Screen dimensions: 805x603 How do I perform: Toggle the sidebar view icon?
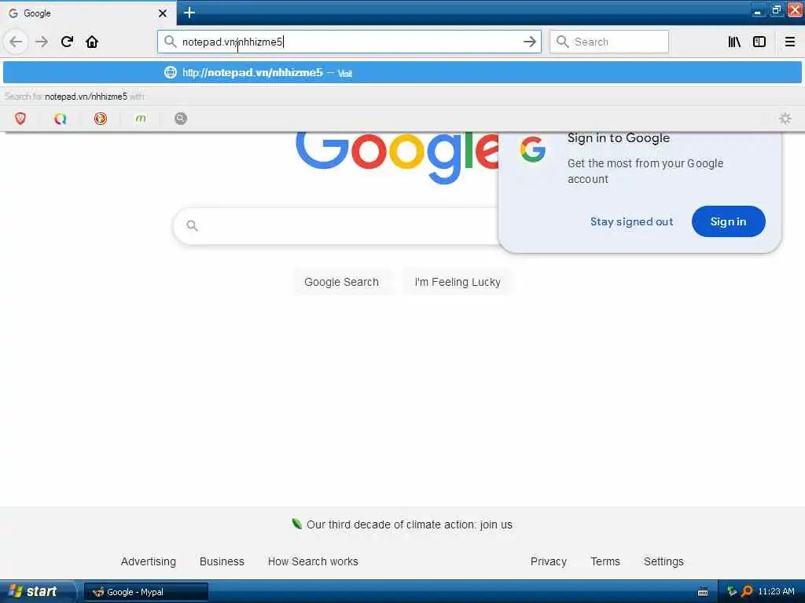(x=759, y=42)
